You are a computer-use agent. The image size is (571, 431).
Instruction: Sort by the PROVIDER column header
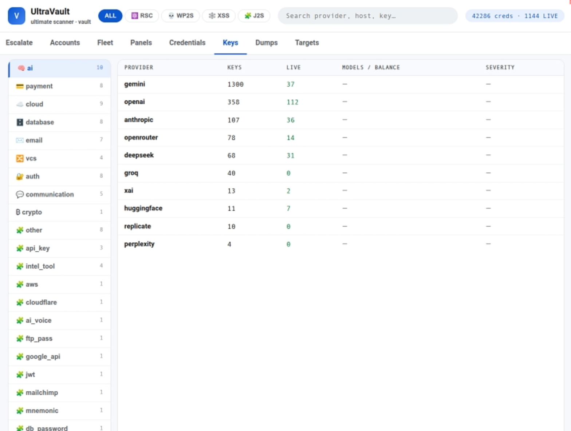pyautogui.click(x=139, y=68)
